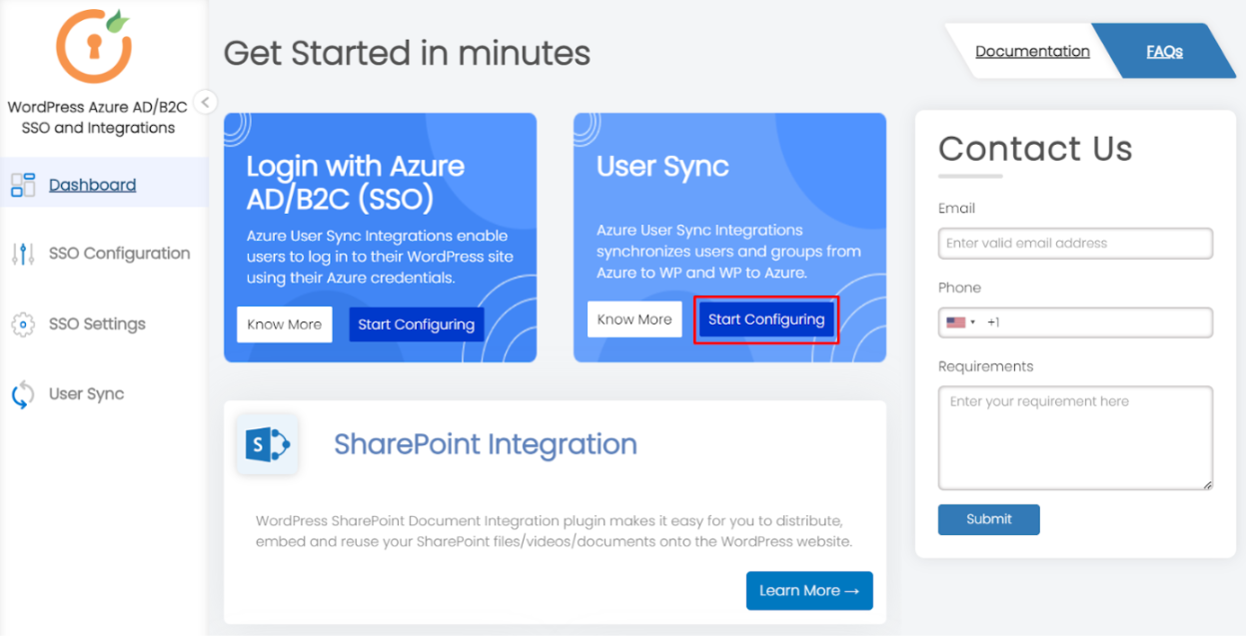The width and height of the screenshot is (1246, 636).
Task: Start Configuring Login with Azure AD/B2C
Action: tap(417, 323)
